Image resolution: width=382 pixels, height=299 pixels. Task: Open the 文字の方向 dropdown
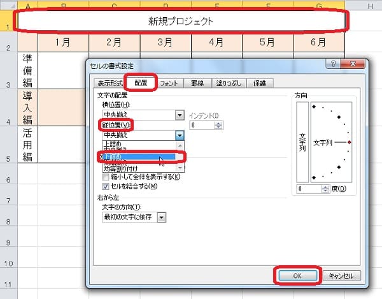(x=161, y=217)
